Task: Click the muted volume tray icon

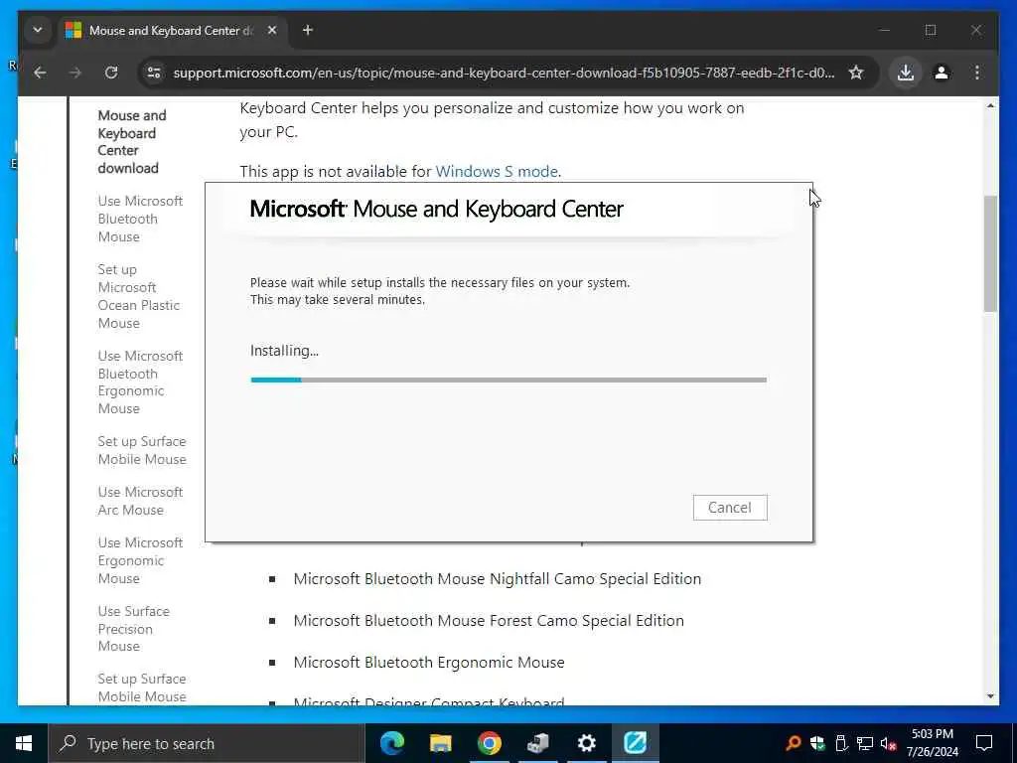Action: (x=889, y=743)
